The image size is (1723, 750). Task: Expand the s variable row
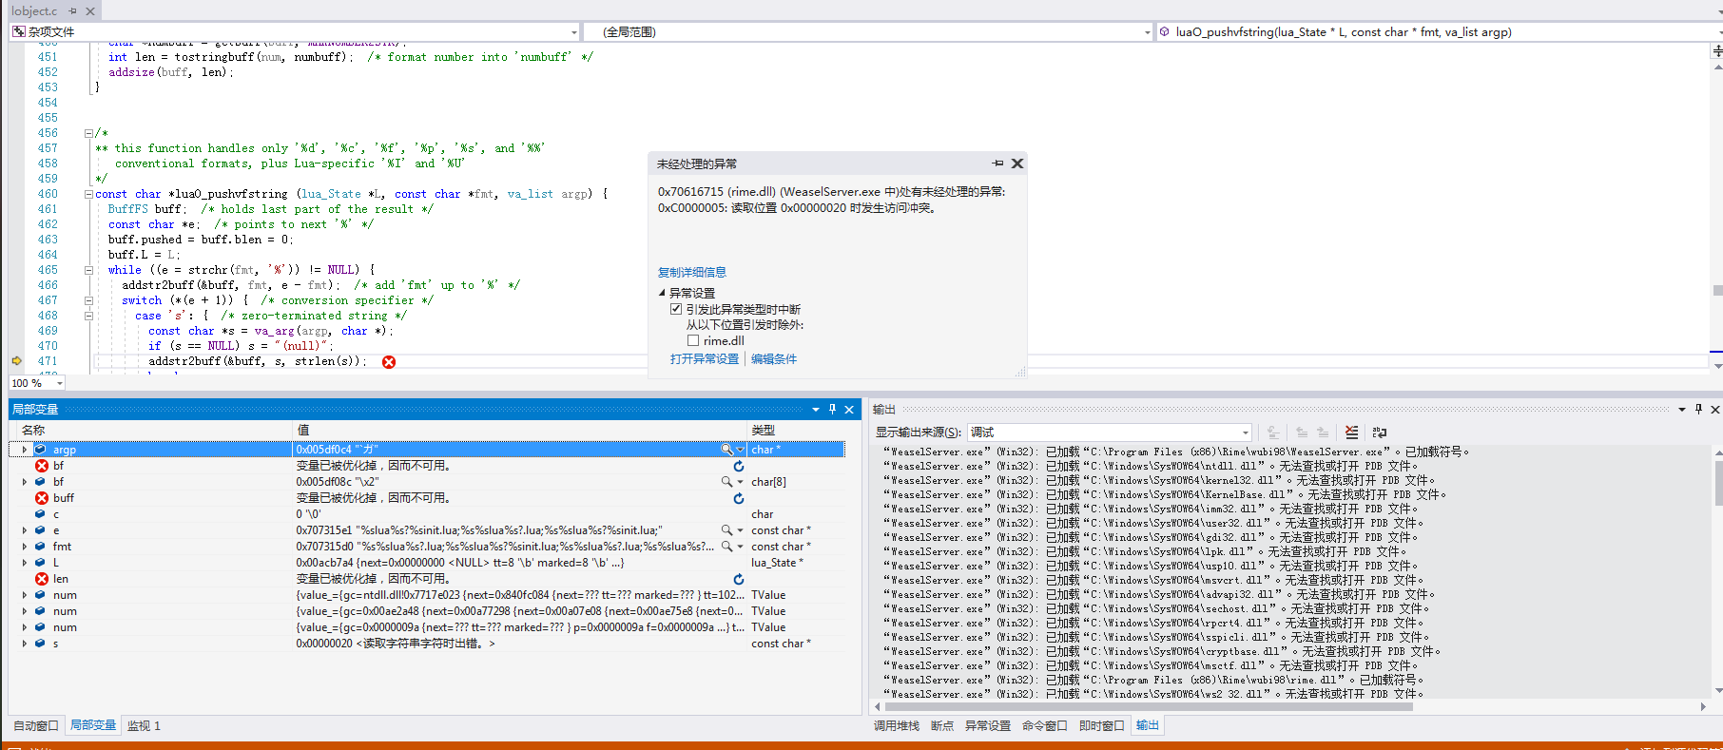coord(25,644)
